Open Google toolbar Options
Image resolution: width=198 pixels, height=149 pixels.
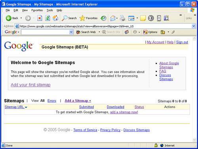click(150, 32)
